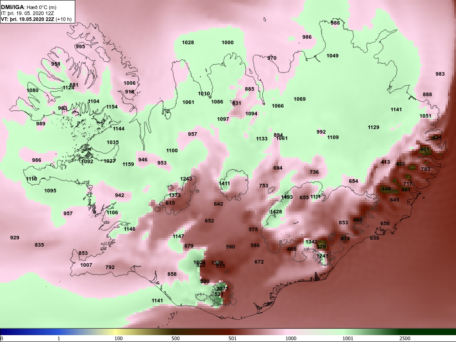Click the height value 642

tap(218, 204)
